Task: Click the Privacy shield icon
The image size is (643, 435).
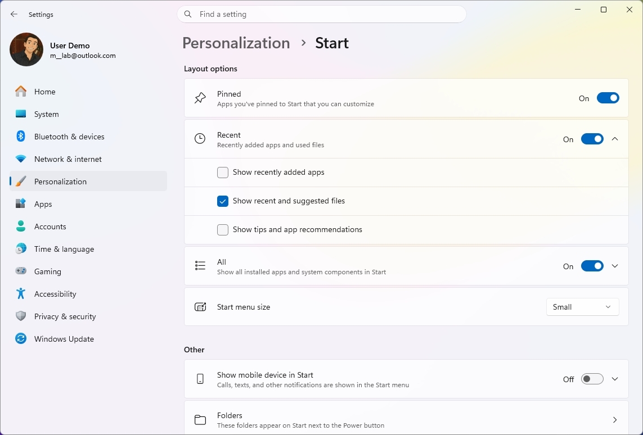Action: (x=20, y=316)
